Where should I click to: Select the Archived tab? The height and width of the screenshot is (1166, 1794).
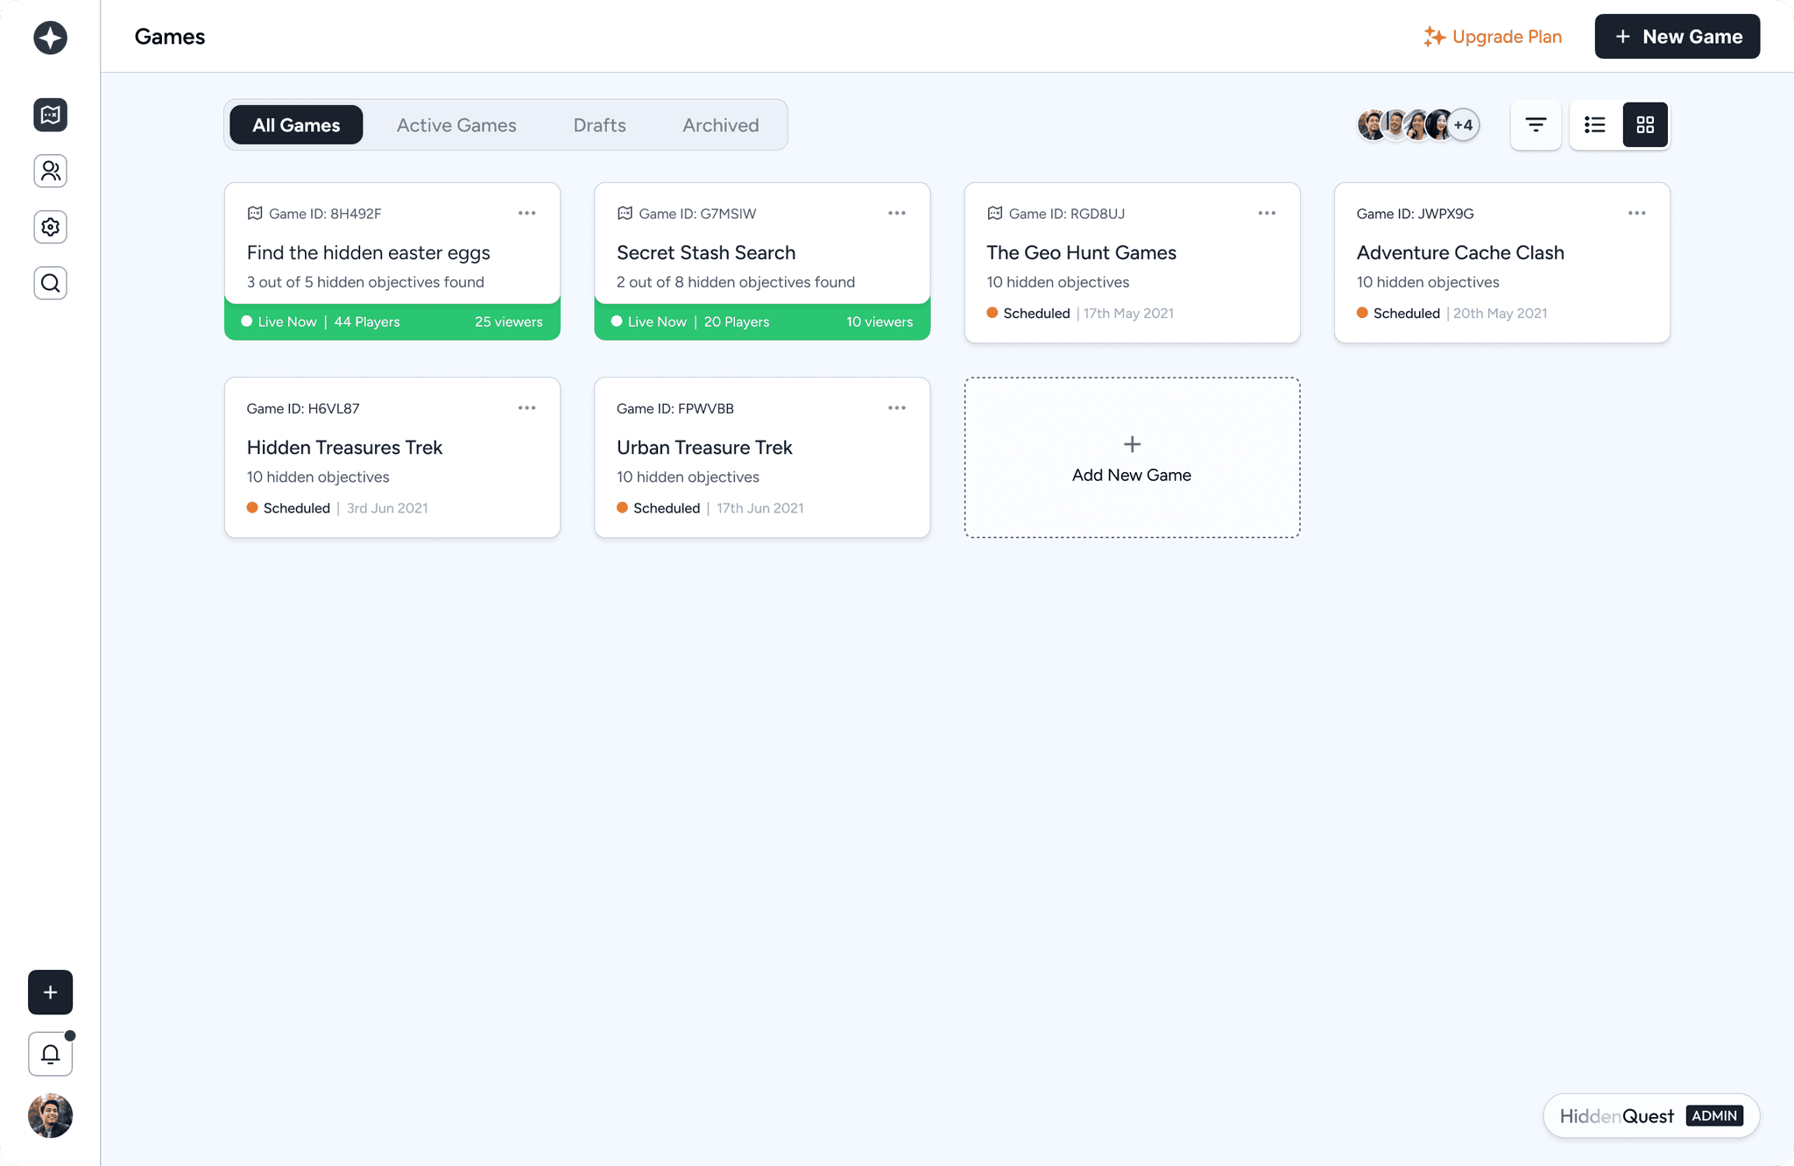pyautogui.click(x=720, y=125)
